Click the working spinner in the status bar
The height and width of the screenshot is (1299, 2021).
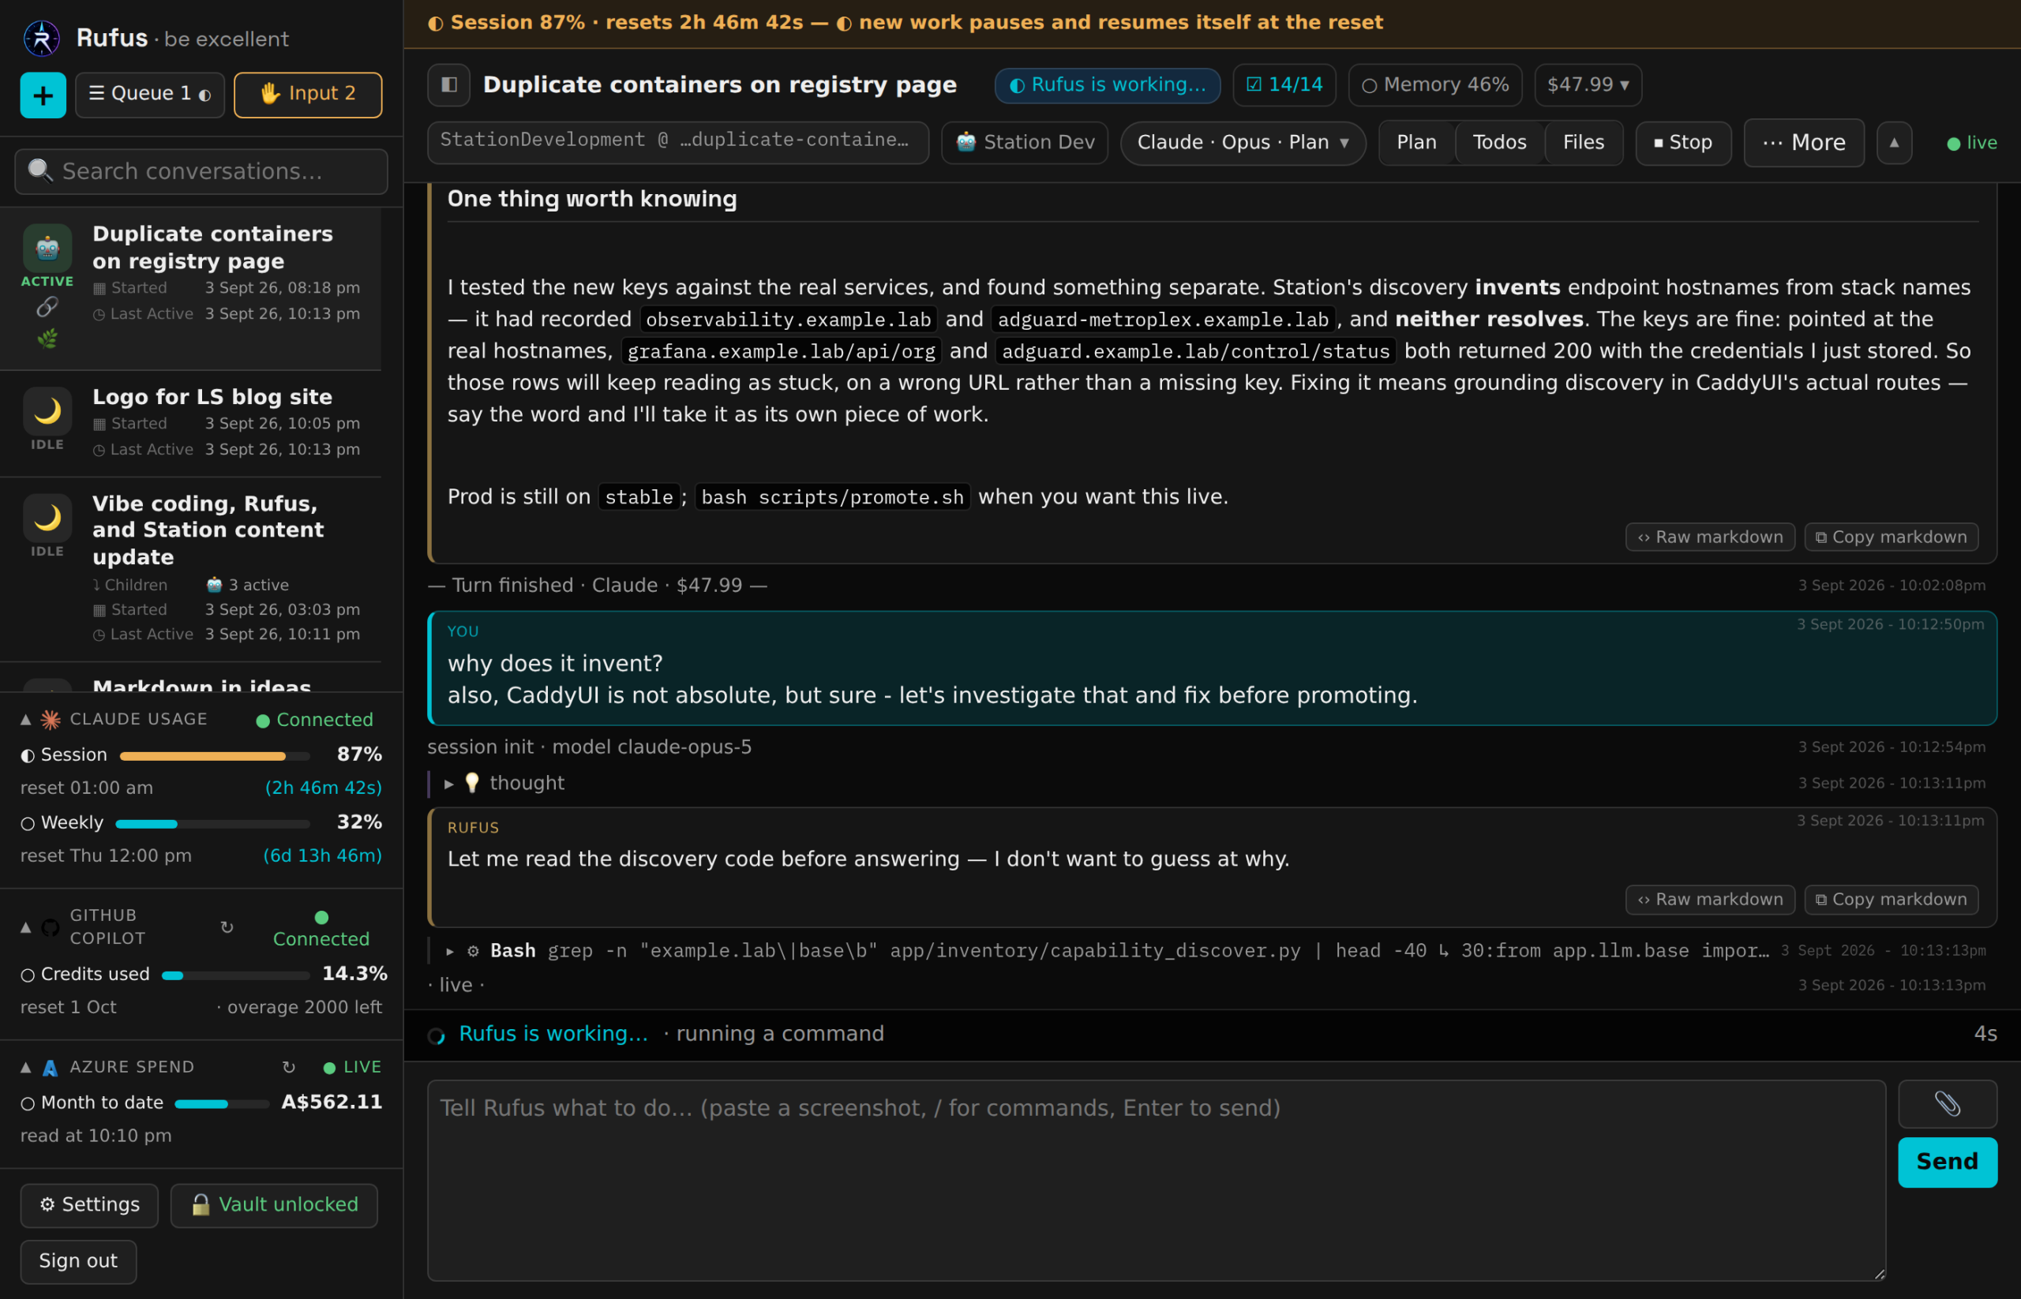pyautogui.click(x=437, y=1035)
